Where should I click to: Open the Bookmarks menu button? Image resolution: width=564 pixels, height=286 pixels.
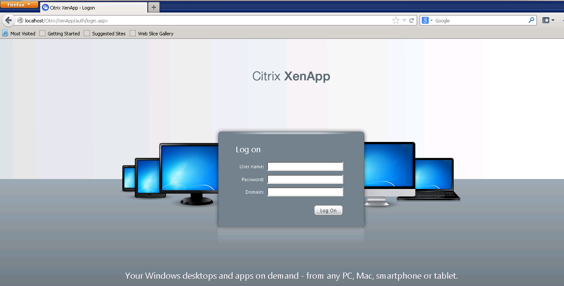(548, 20)
